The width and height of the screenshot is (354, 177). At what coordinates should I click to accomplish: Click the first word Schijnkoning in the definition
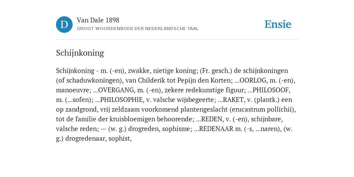(75, 71)
